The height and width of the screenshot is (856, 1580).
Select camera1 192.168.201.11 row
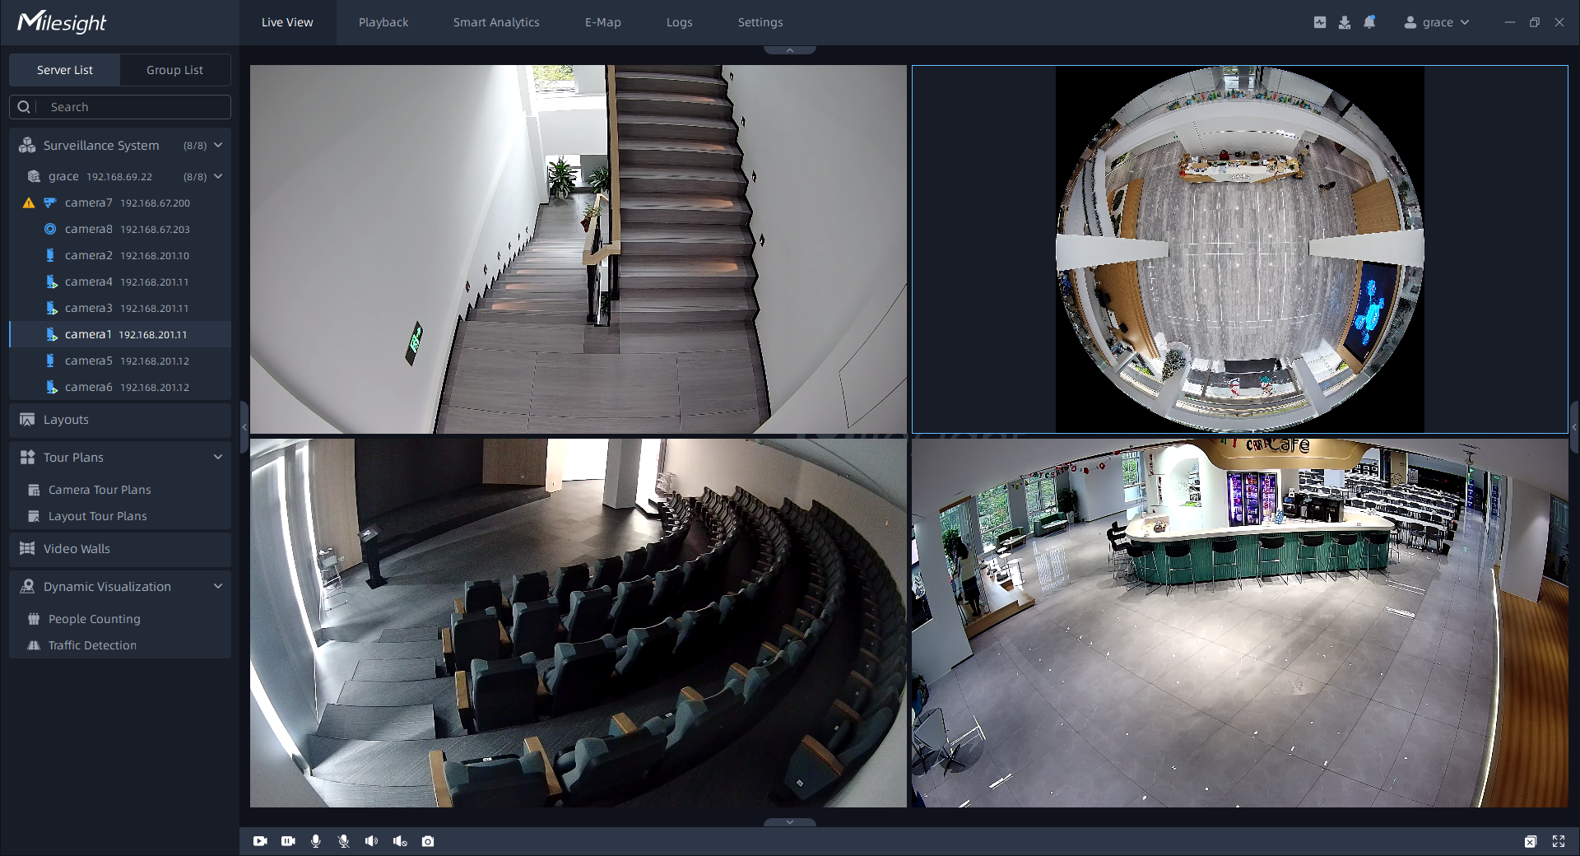(x=120, y=334)
